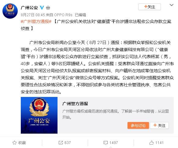The width and height of the screenshot is (178, 148).
Task: Click the 收藏 star icon
Action: coord(14,143)
